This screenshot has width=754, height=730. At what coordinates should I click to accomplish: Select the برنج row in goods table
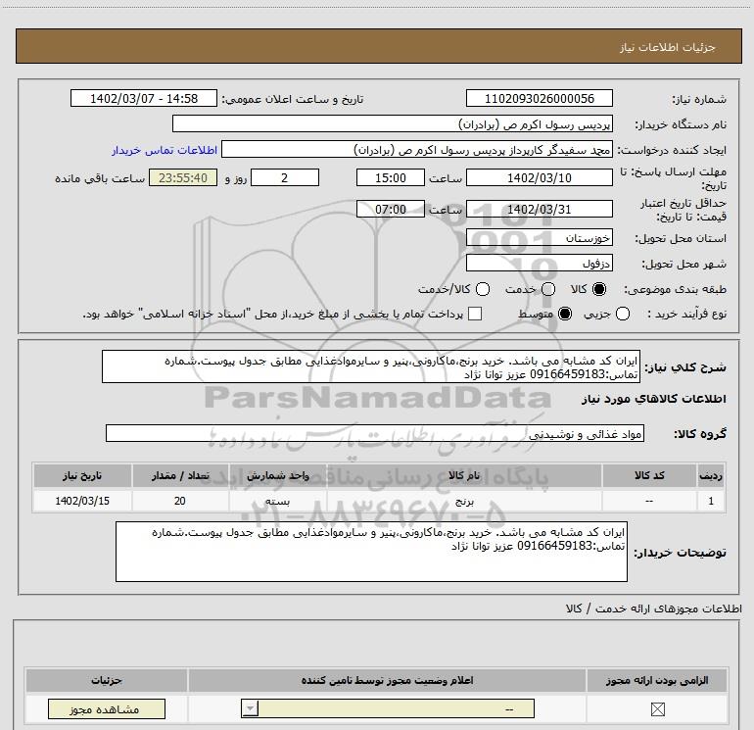379,501
